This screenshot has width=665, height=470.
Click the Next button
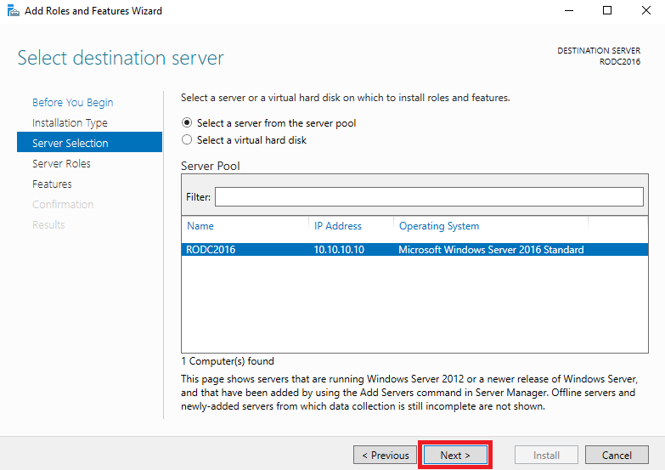pos(455,456)
